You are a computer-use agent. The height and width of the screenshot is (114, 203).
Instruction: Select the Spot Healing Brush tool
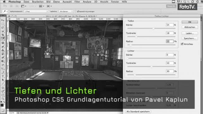[3, 43]
